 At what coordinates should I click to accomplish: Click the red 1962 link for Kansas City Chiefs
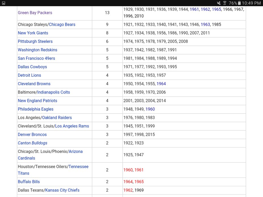[x=128, y=190]
